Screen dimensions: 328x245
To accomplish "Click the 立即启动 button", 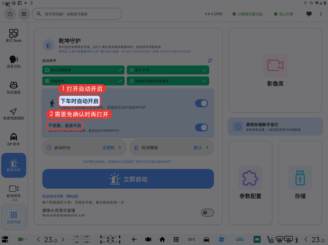I will (x=128, y=179).
